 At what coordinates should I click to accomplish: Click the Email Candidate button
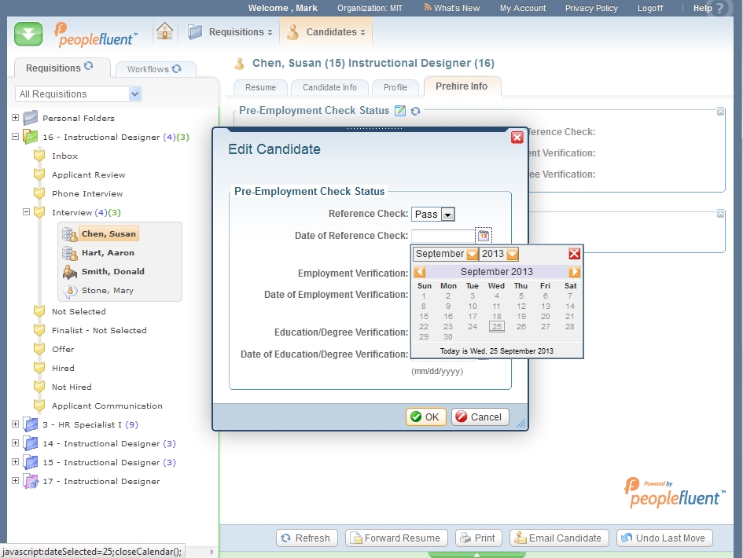tap(558, 538)
